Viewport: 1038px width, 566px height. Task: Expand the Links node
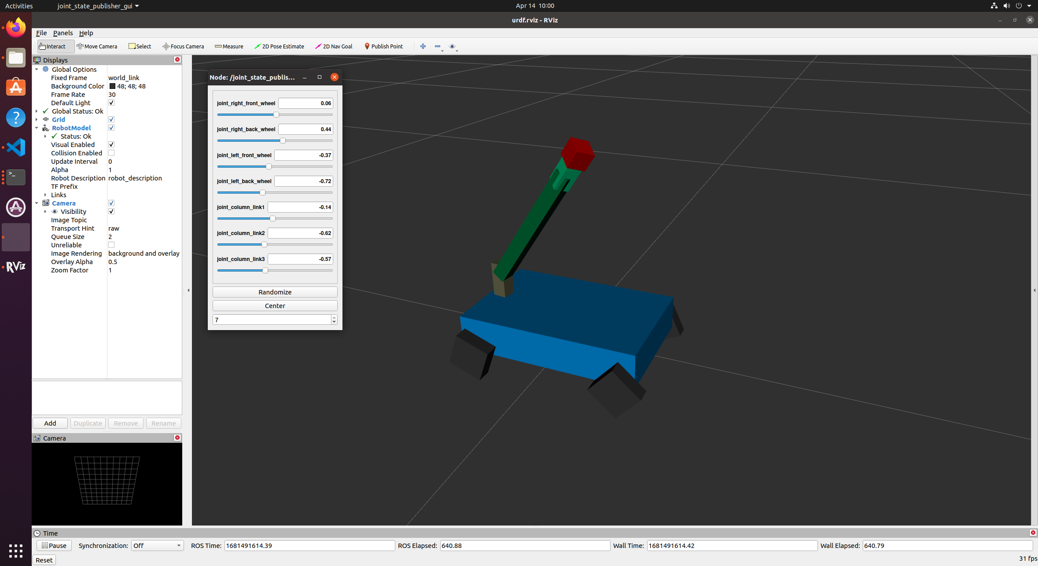pyautogui.click(x=45, y=195)
